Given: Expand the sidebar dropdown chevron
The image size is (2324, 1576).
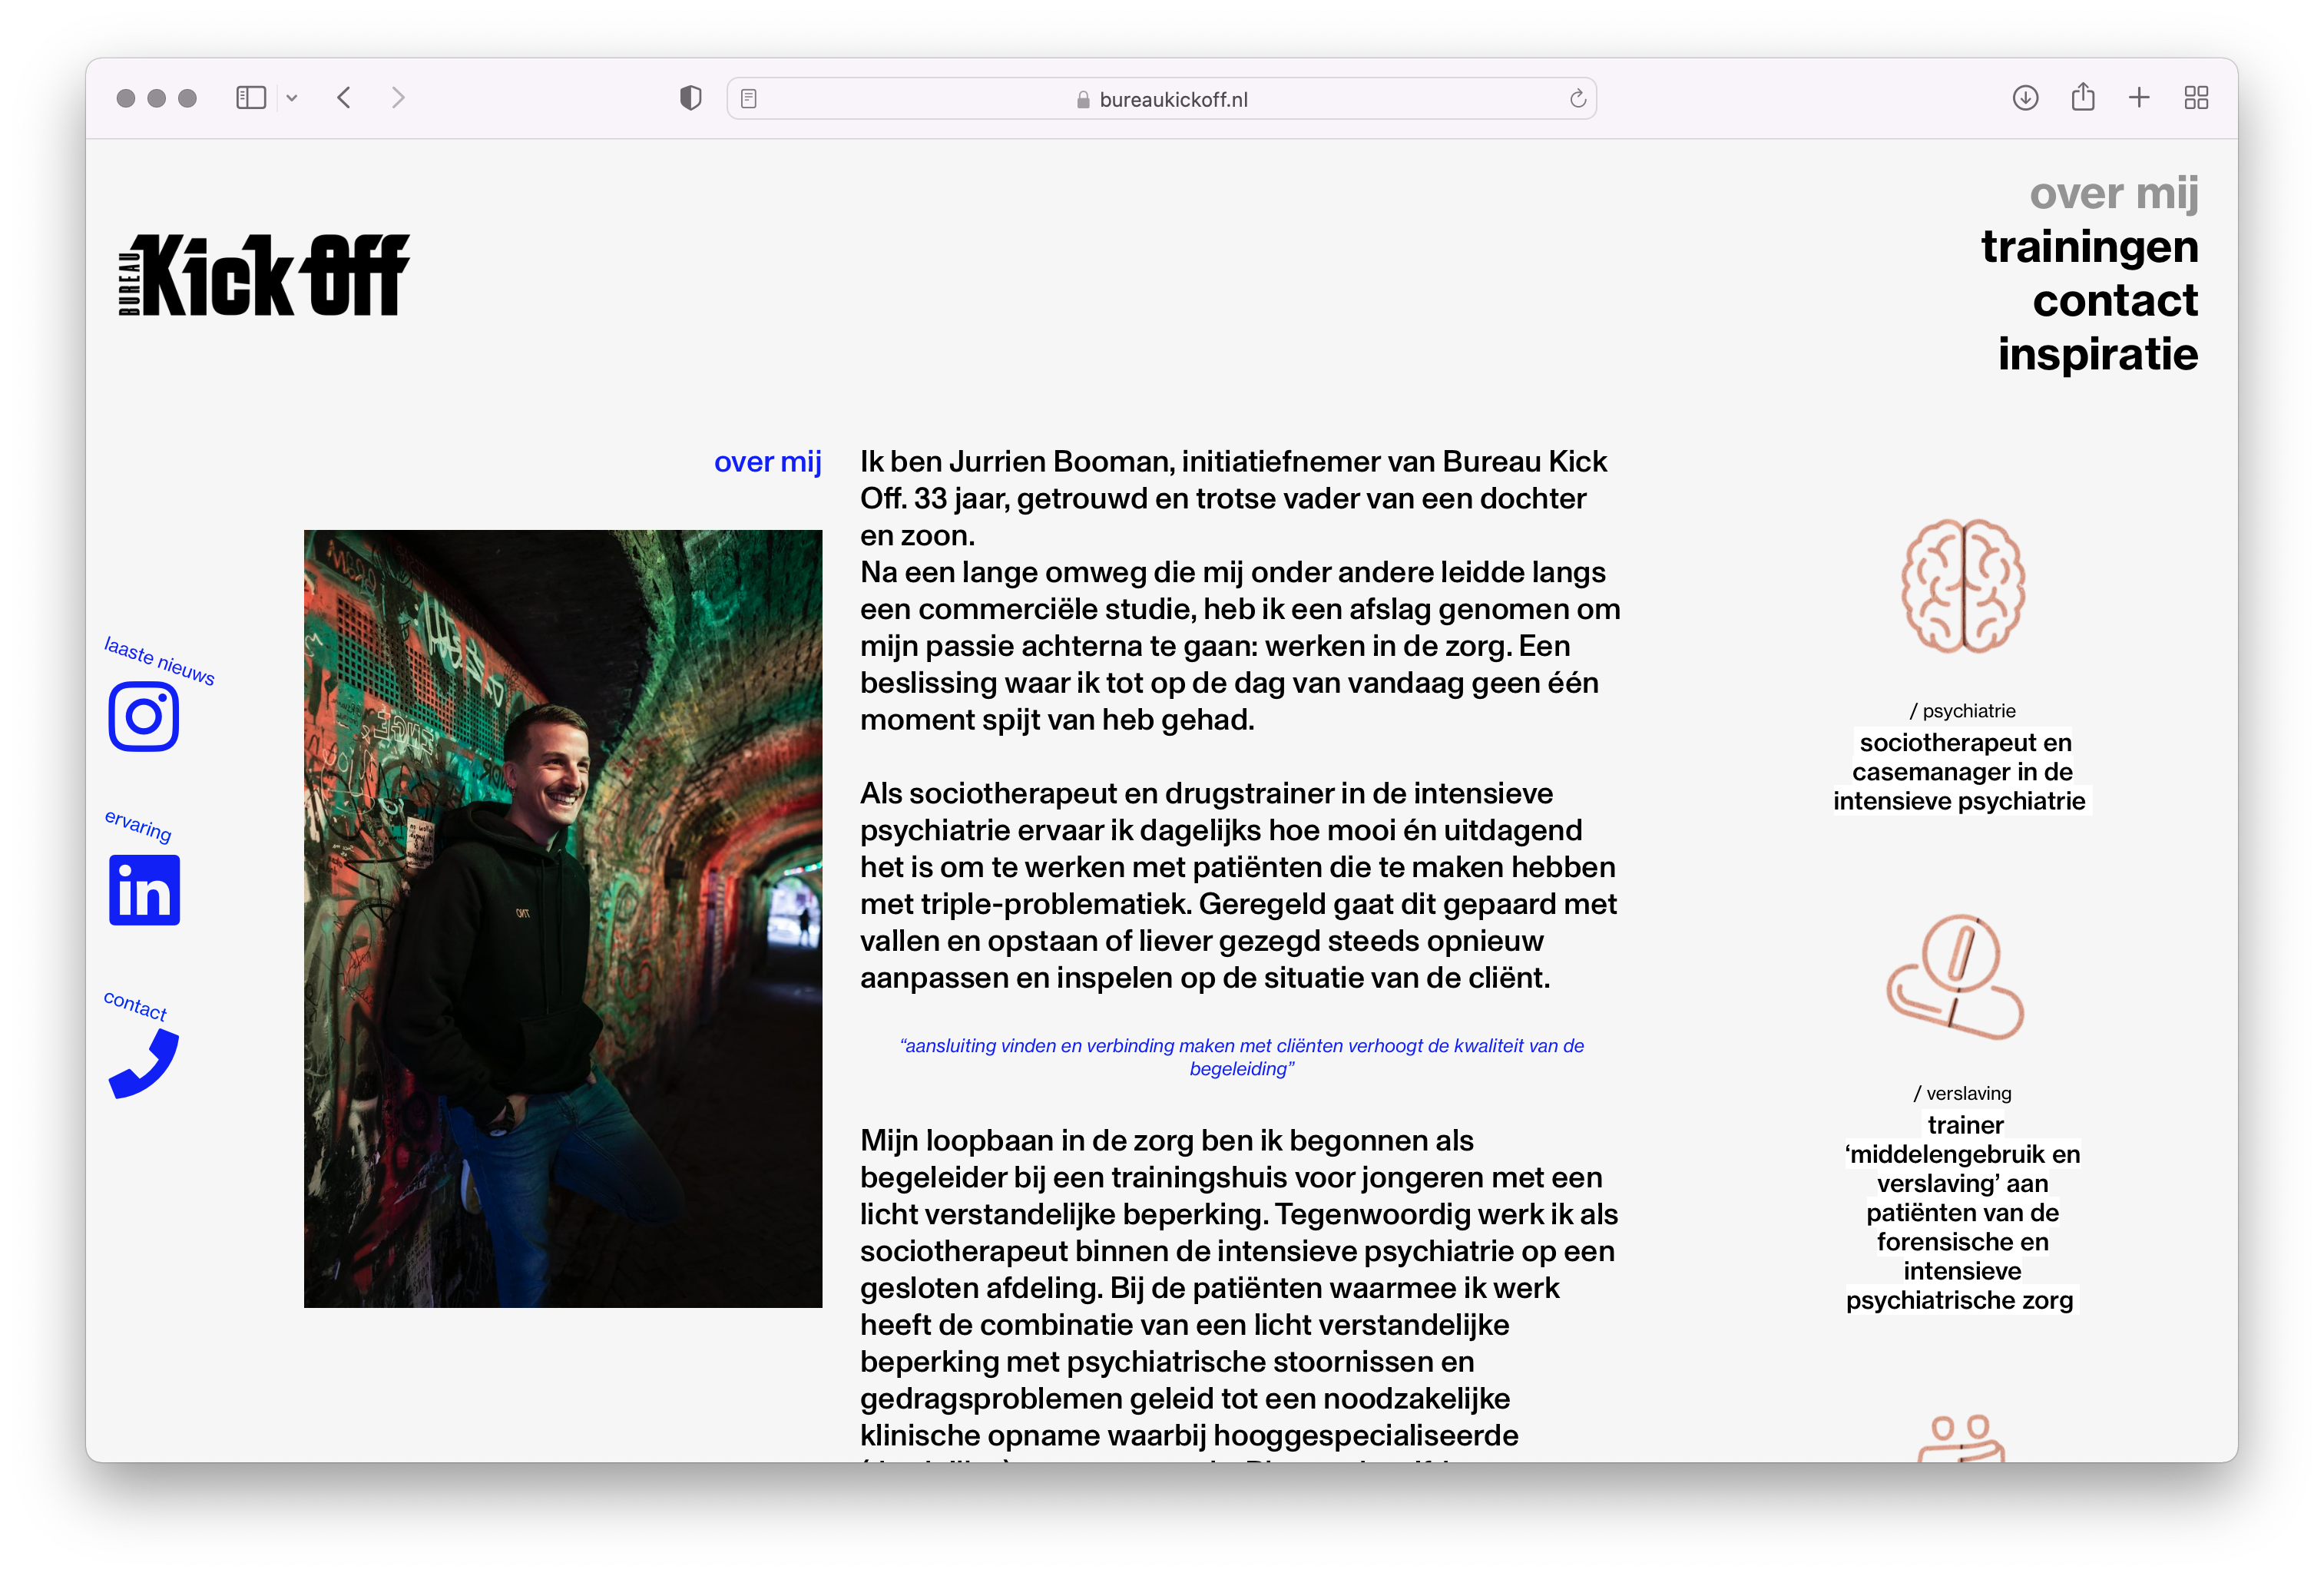Looking at the screenshot, I should (292, 98).
